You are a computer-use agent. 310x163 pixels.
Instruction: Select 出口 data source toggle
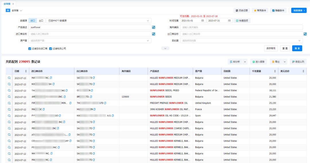click(41, 21)
